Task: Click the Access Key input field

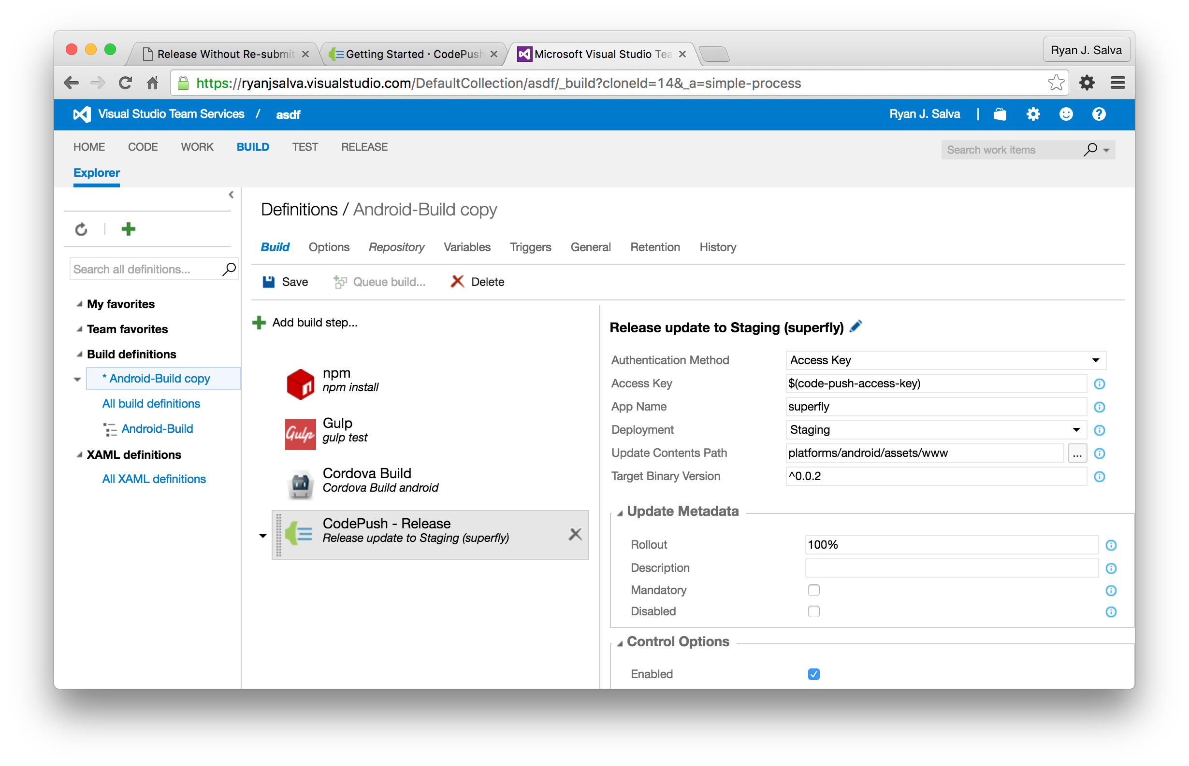Action: click(x=935, y=383)
